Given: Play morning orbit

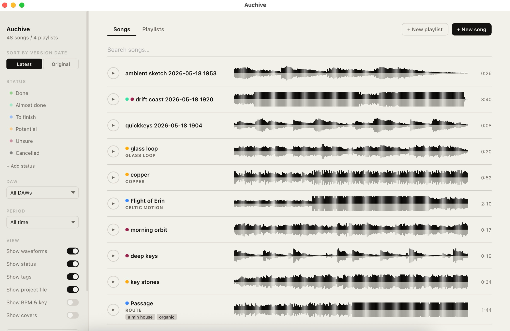Looking at the screenshot, I should click(x=113, y=230).
